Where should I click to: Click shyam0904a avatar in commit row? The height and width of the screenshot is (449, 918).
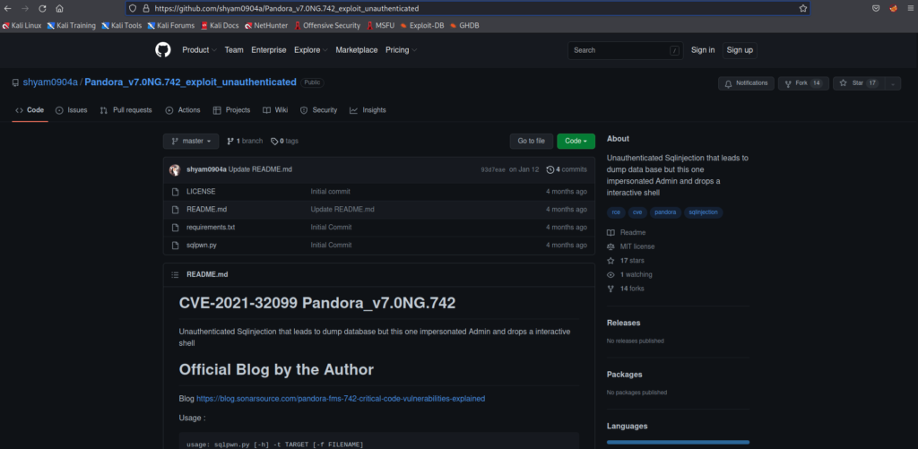(x=175, y=169)
